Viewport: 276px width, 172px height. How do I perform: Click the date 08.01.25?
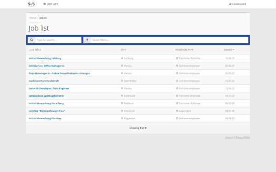click(x=230, y=111)
